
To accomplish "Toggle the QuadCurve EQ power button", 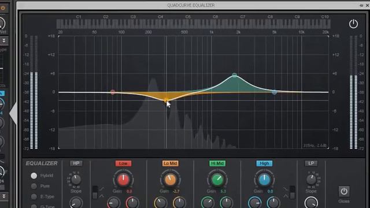I will tap(353, 24).
